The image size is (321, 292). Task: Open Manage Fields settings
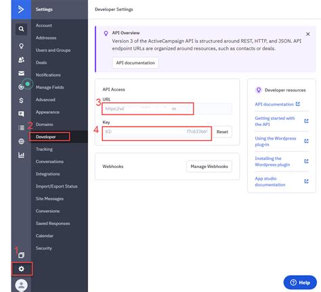(x=50, y=87)
